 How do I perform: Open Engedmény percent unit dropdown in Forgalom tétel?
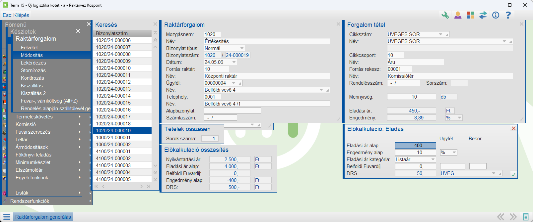pyautogui.click(x=460, y=118)
